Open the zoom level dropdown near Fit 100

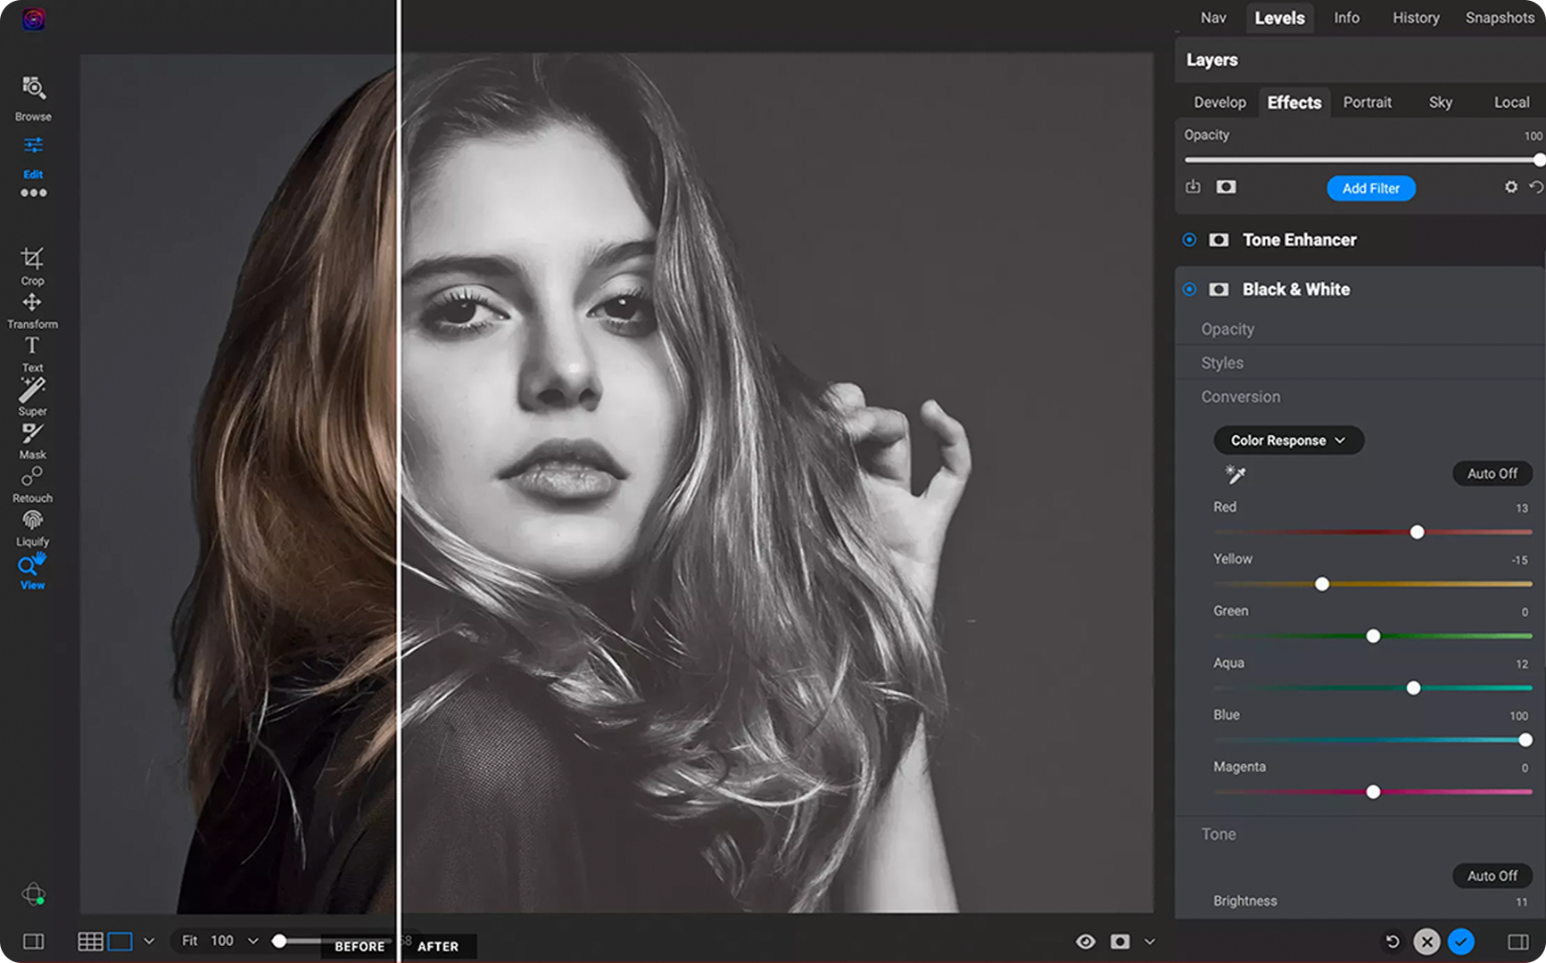click(252, 941)
